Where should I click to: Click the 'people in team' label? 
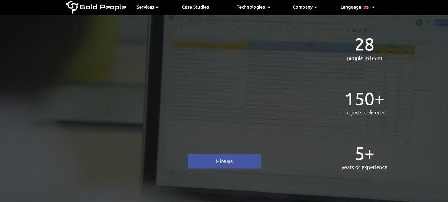(364, 58)
